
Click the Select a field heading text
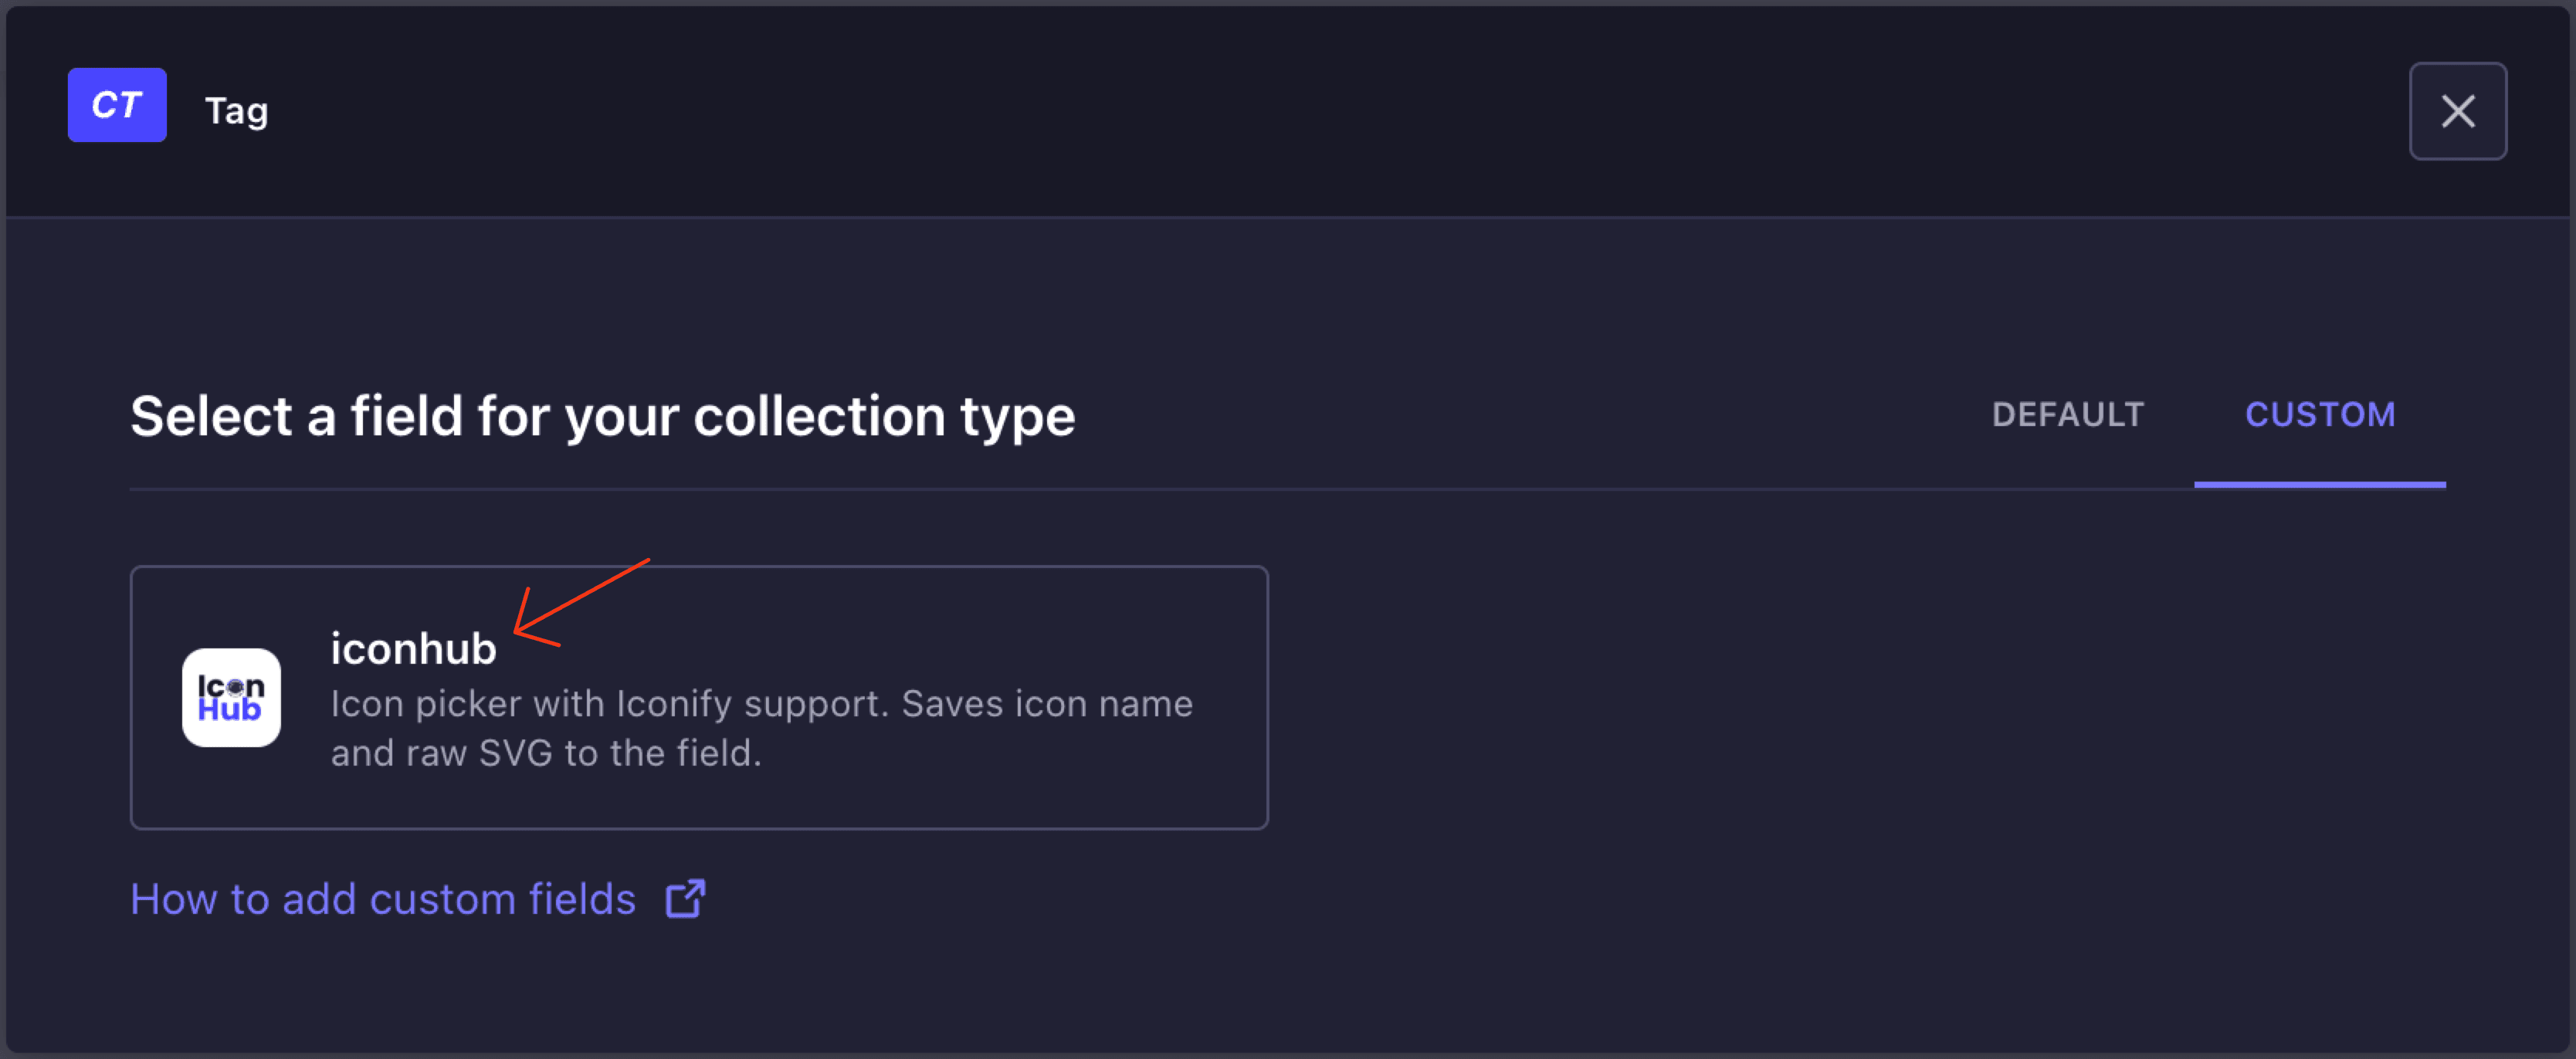(x=602, y=416)
